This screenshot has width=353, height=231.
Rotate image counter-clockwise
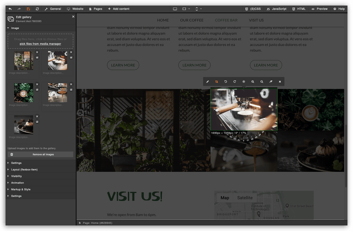tap(226, 82)
